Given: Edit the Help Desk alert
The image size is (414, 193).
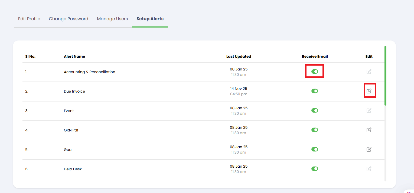Looking at the screenshot, I should pos(369,169).
